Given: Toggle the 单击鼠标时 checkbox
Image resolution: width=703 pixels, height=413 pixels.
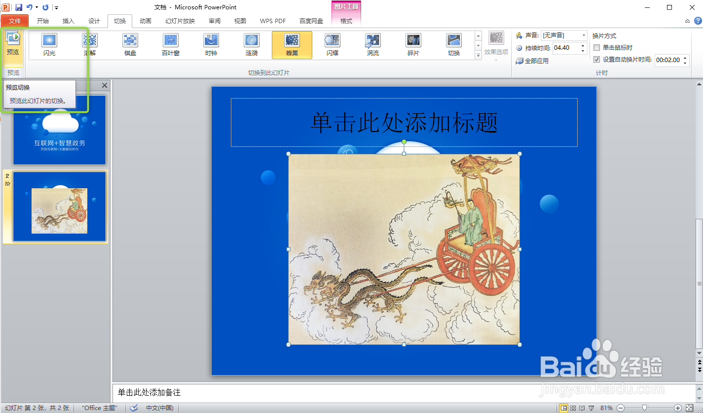Looking at the screenshot, I should click(596, 48).
